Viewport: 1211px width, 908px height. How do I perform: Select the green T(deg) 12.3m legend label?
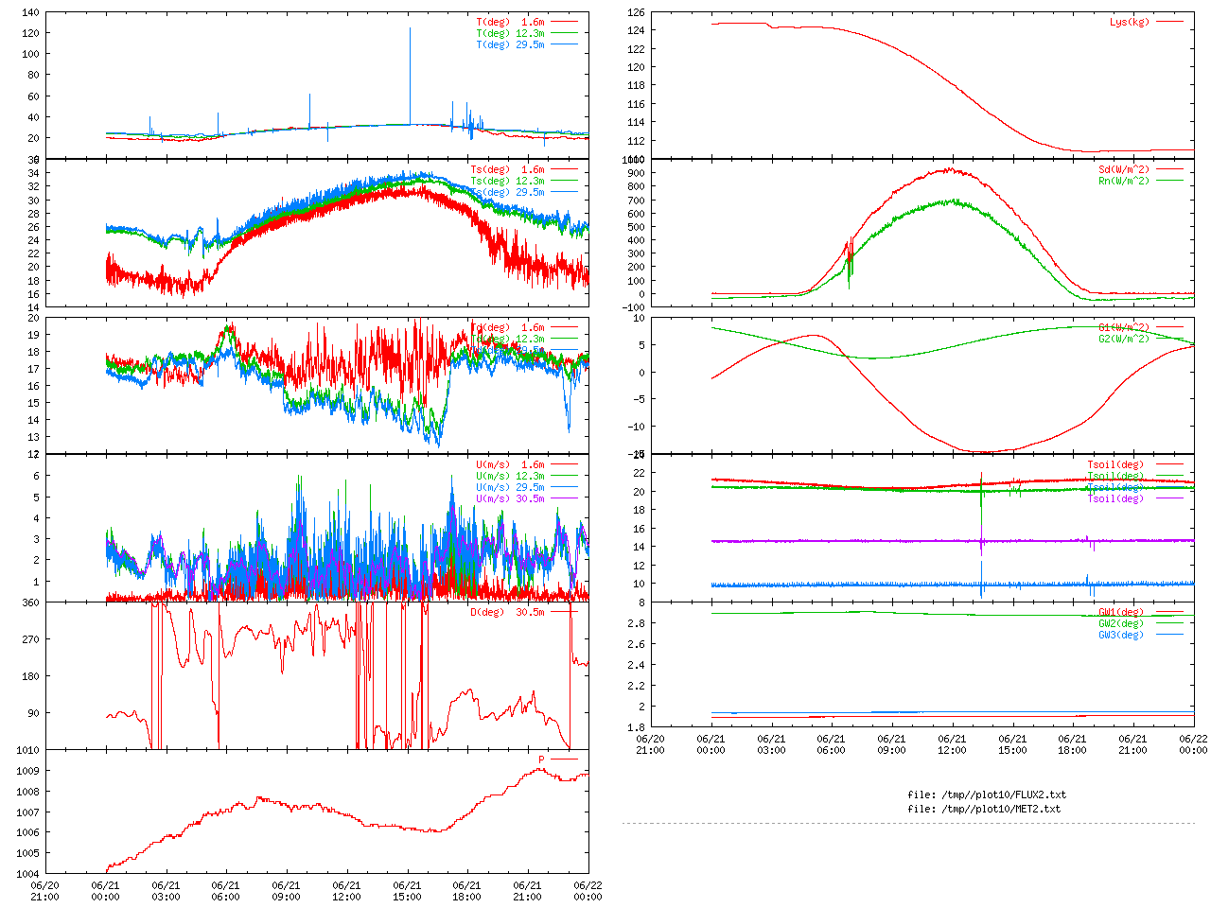point(511,33)
